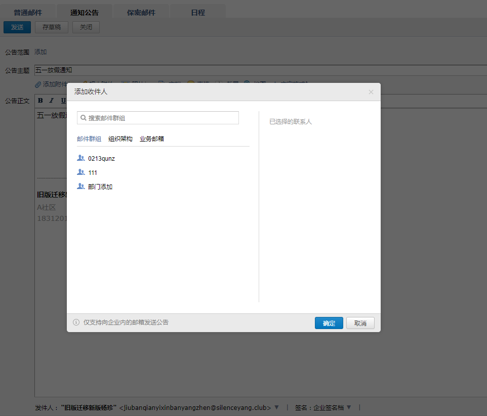Select the 部门添加 mail group
The image size is (487, 416).
click(100, 187)
